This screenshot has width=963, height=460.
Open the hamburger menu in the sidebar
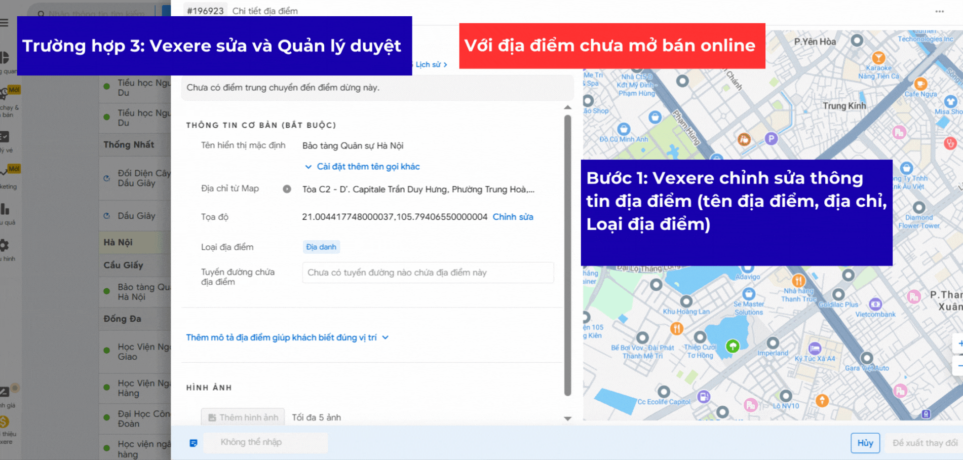pos(5,23)
